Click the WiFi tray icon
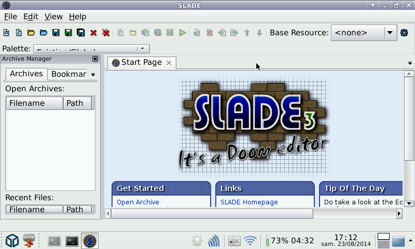Image resolution: width=415 pixels, height=249 pixels. [x=250, y=241]
